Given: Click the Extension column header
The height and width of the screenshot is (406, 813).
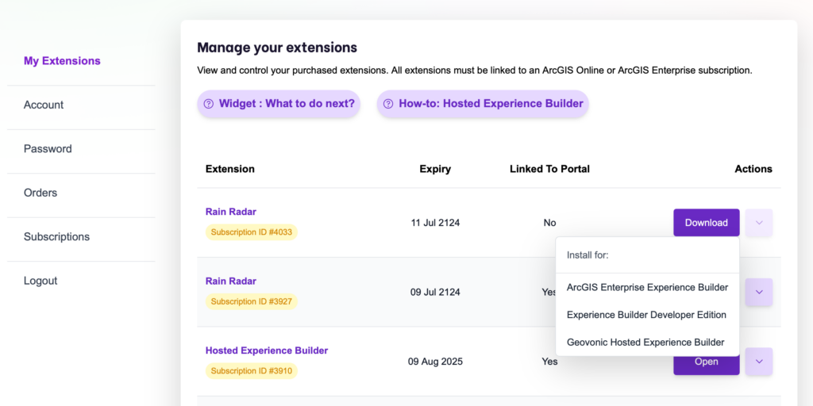Looking at the screenshot, I should 229,169.
